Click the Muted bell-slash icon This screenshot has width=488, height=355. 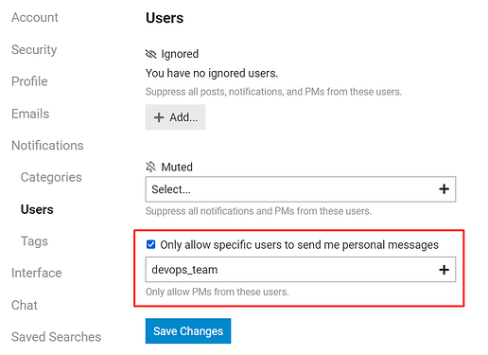tap(150, 167)
